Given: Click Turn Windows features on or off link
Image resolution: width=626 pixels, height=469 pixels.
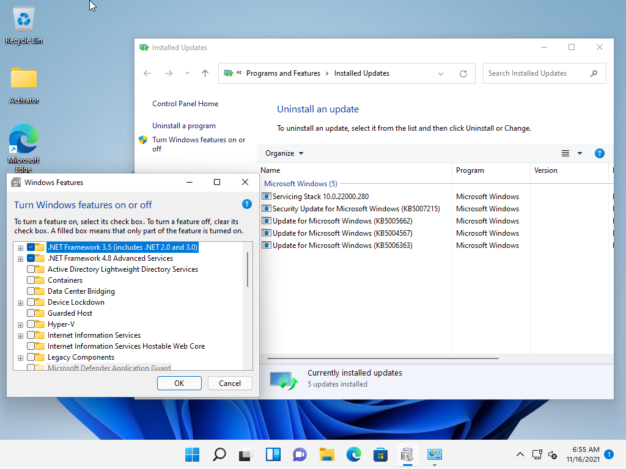Looking at the screenshot, I should (199, 144).
